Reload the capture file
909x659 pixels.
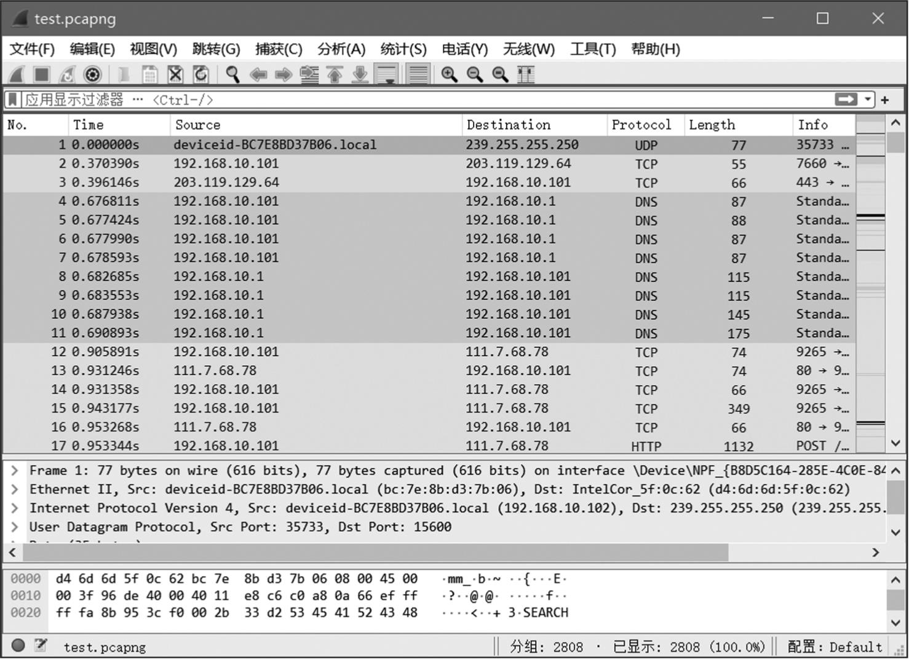click(x=200, y=75)
